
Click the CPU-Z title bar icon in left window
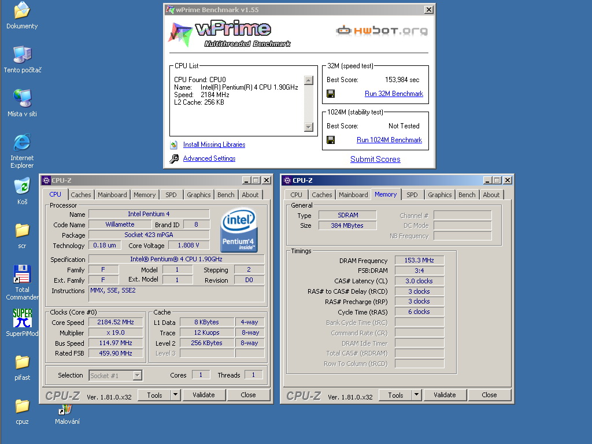pos(46,180)
